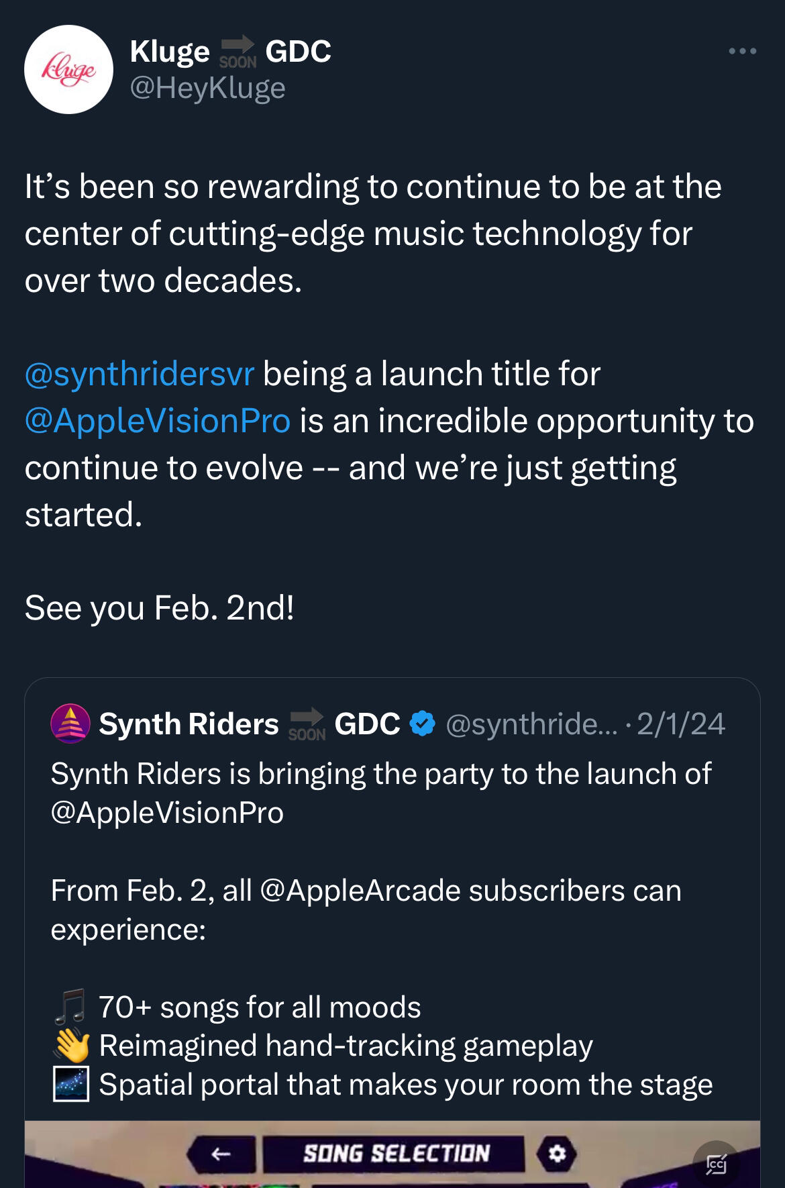Open the three-dot more options menu
This screenshot has height=1188, width=785.
pos(743,51)
